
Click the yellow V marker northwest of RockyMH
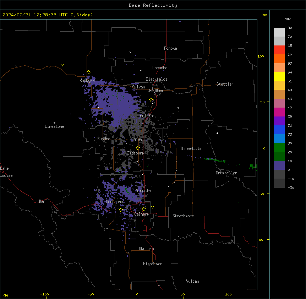coord(62,65)
